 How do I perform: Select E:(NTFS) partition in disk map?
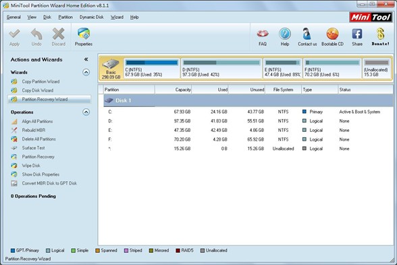[x=282, y=68]
